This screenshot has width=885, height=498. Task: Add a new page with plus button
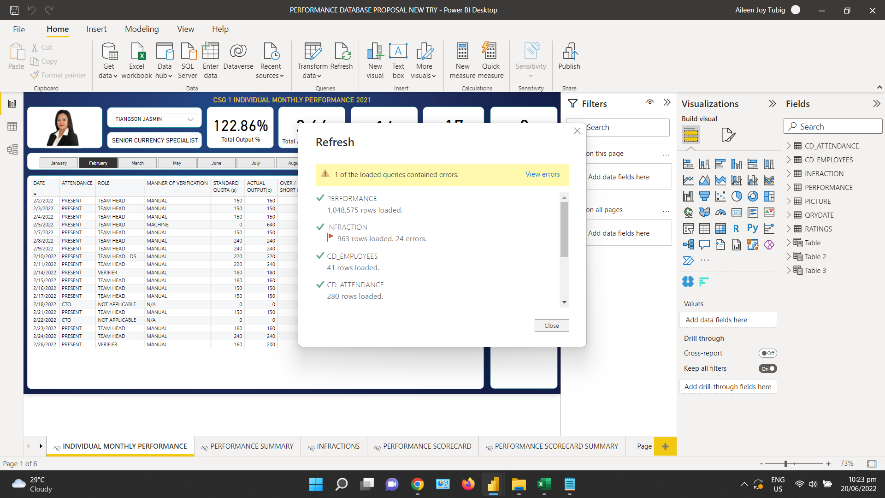point(665,446)
